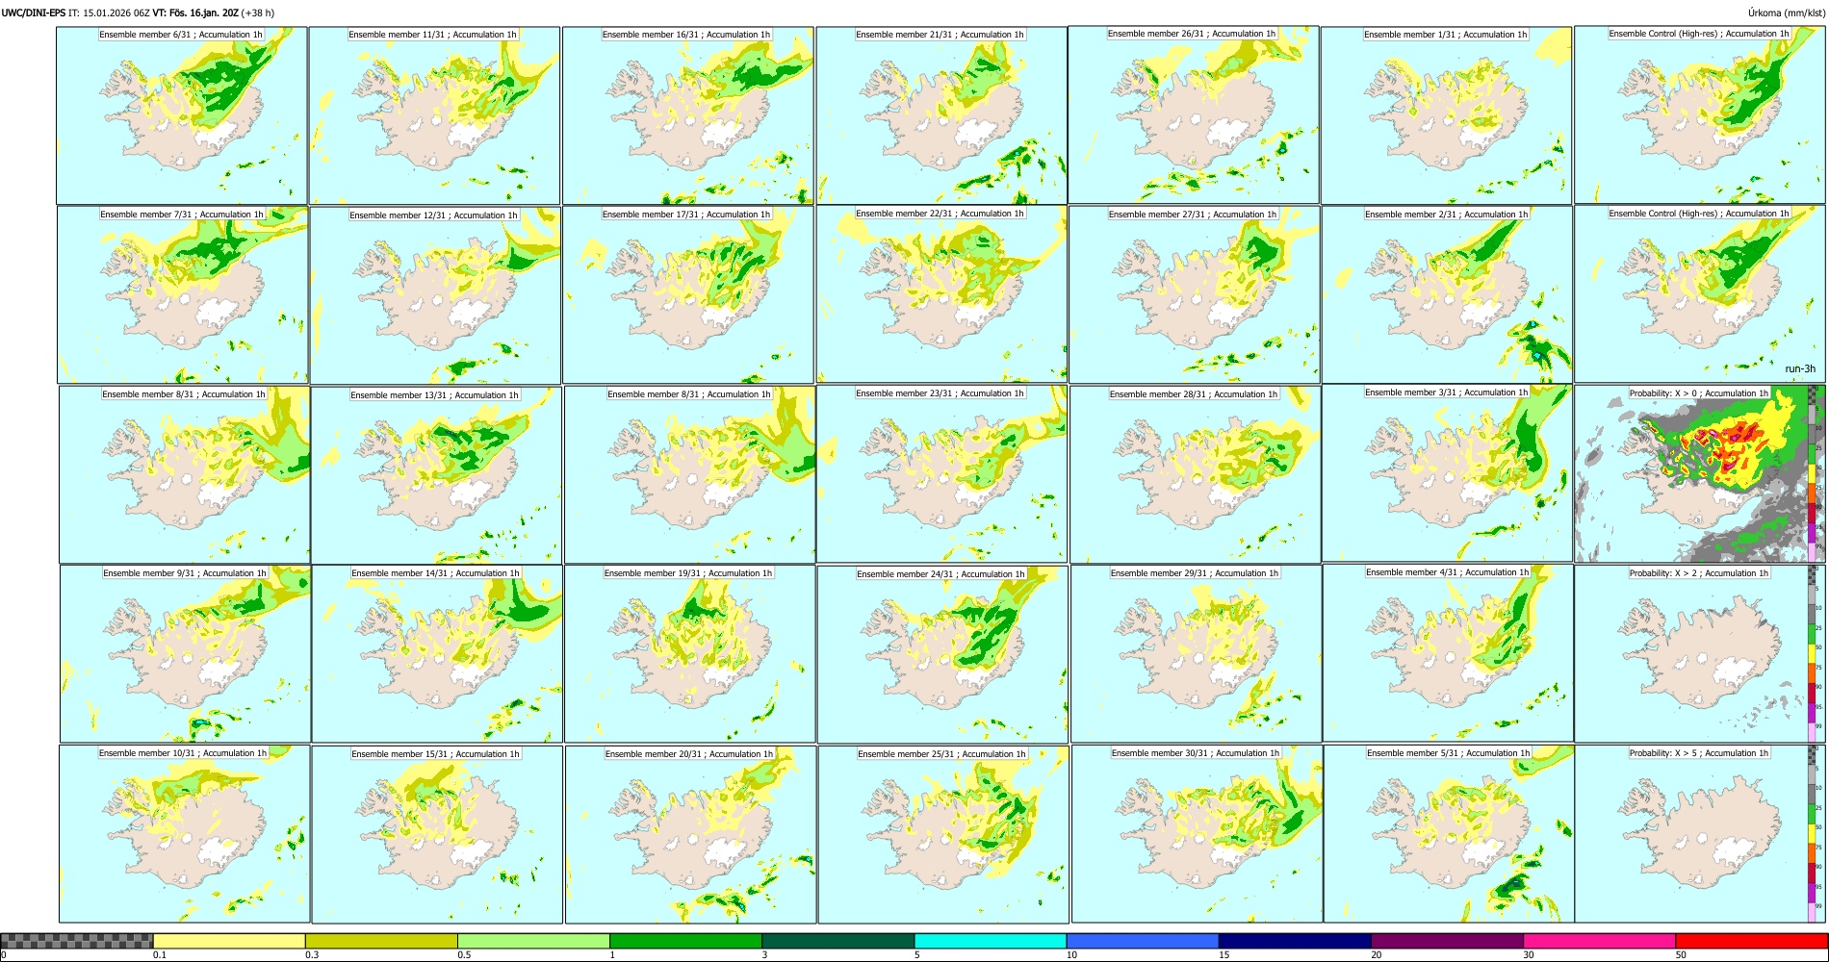Open the Ensemble member 6/31 map panel
This screenshot has height=962, width=1829.
tap(182, 115)
